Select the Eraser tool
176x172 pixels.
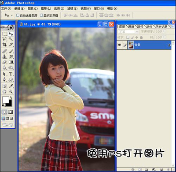coord(4,62)
